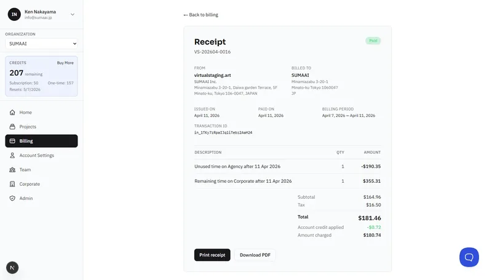Click the IN user avatar
492x280 pixels.
tap(14, 14)
